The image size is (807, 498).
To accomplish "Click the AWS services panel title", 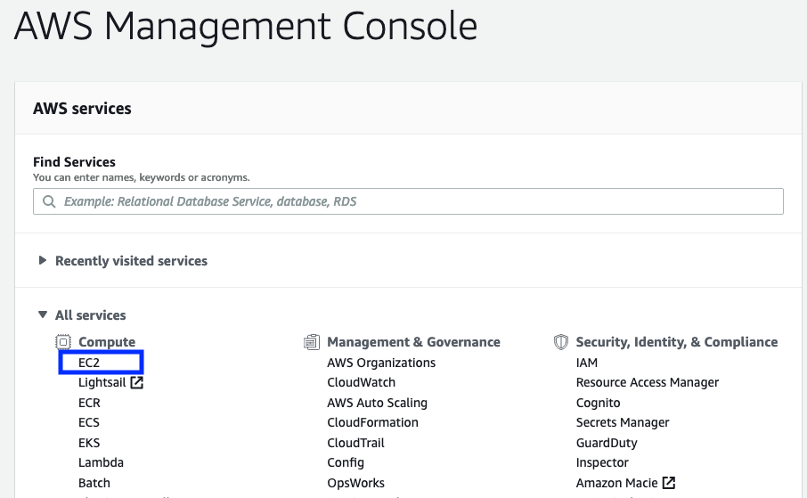I will point(82,109).
